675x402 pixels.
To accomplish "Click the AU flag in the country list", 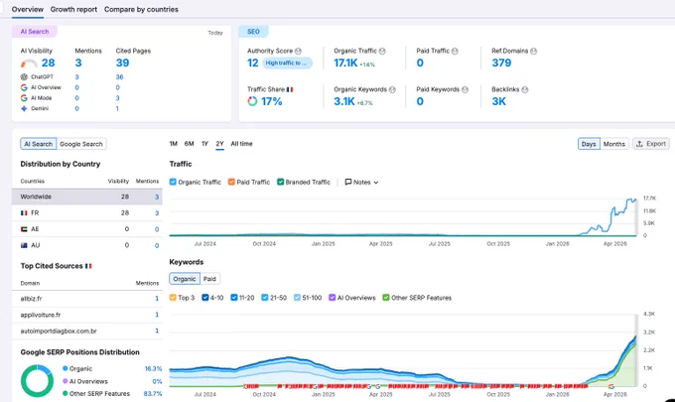I will pyautogui.click(x=24, y=245).
